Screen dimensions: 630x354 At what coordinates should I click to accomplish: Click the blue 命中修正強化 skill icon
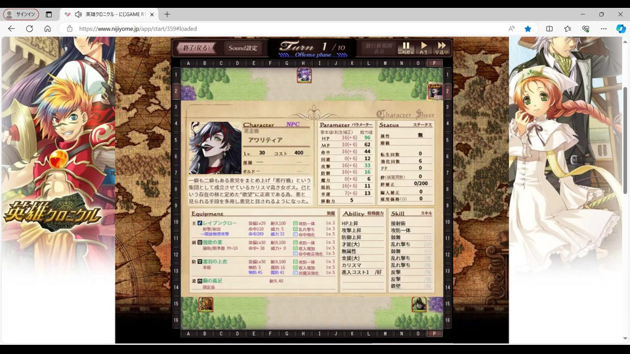click(x=295, y=254)
